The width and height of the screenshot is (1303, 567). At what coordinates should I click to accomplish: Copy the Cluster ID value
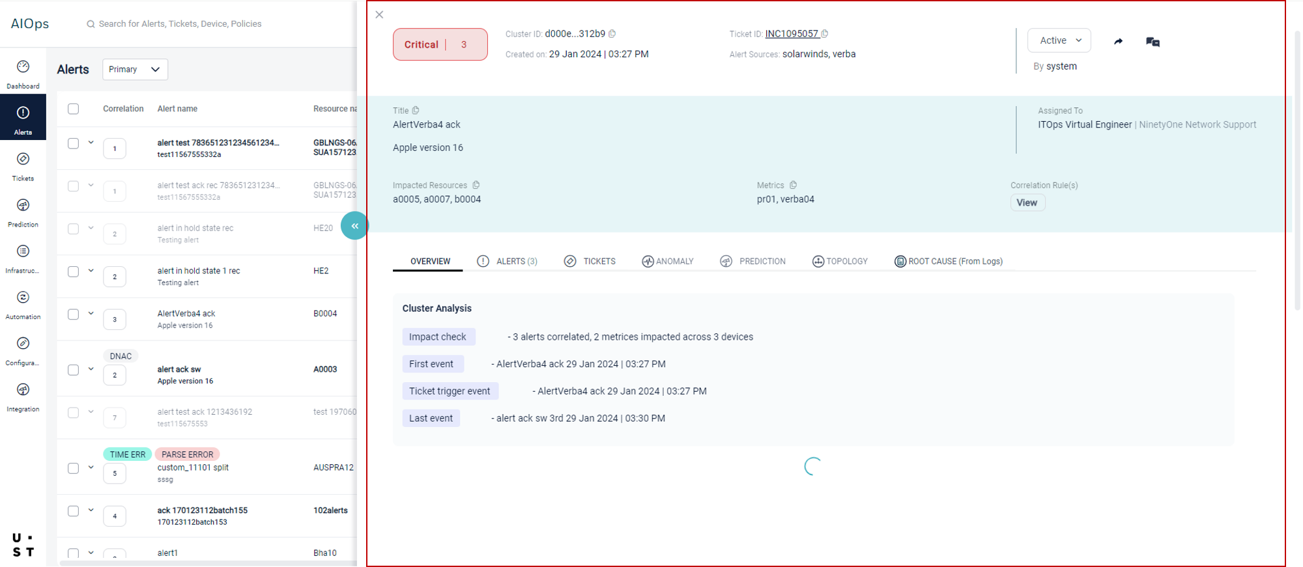(x=612, y=34)
